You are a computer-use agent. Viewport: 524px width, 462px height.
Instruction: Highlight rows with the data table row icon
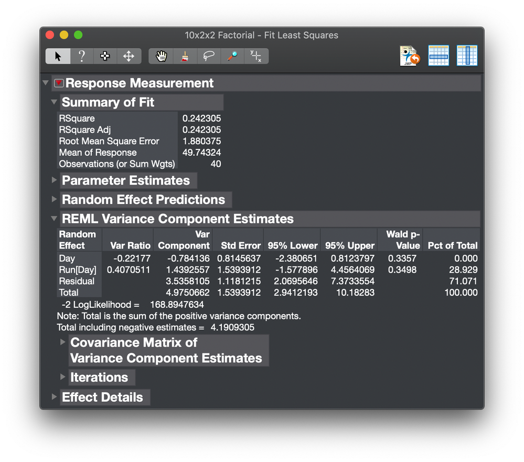tap(439, 56)
